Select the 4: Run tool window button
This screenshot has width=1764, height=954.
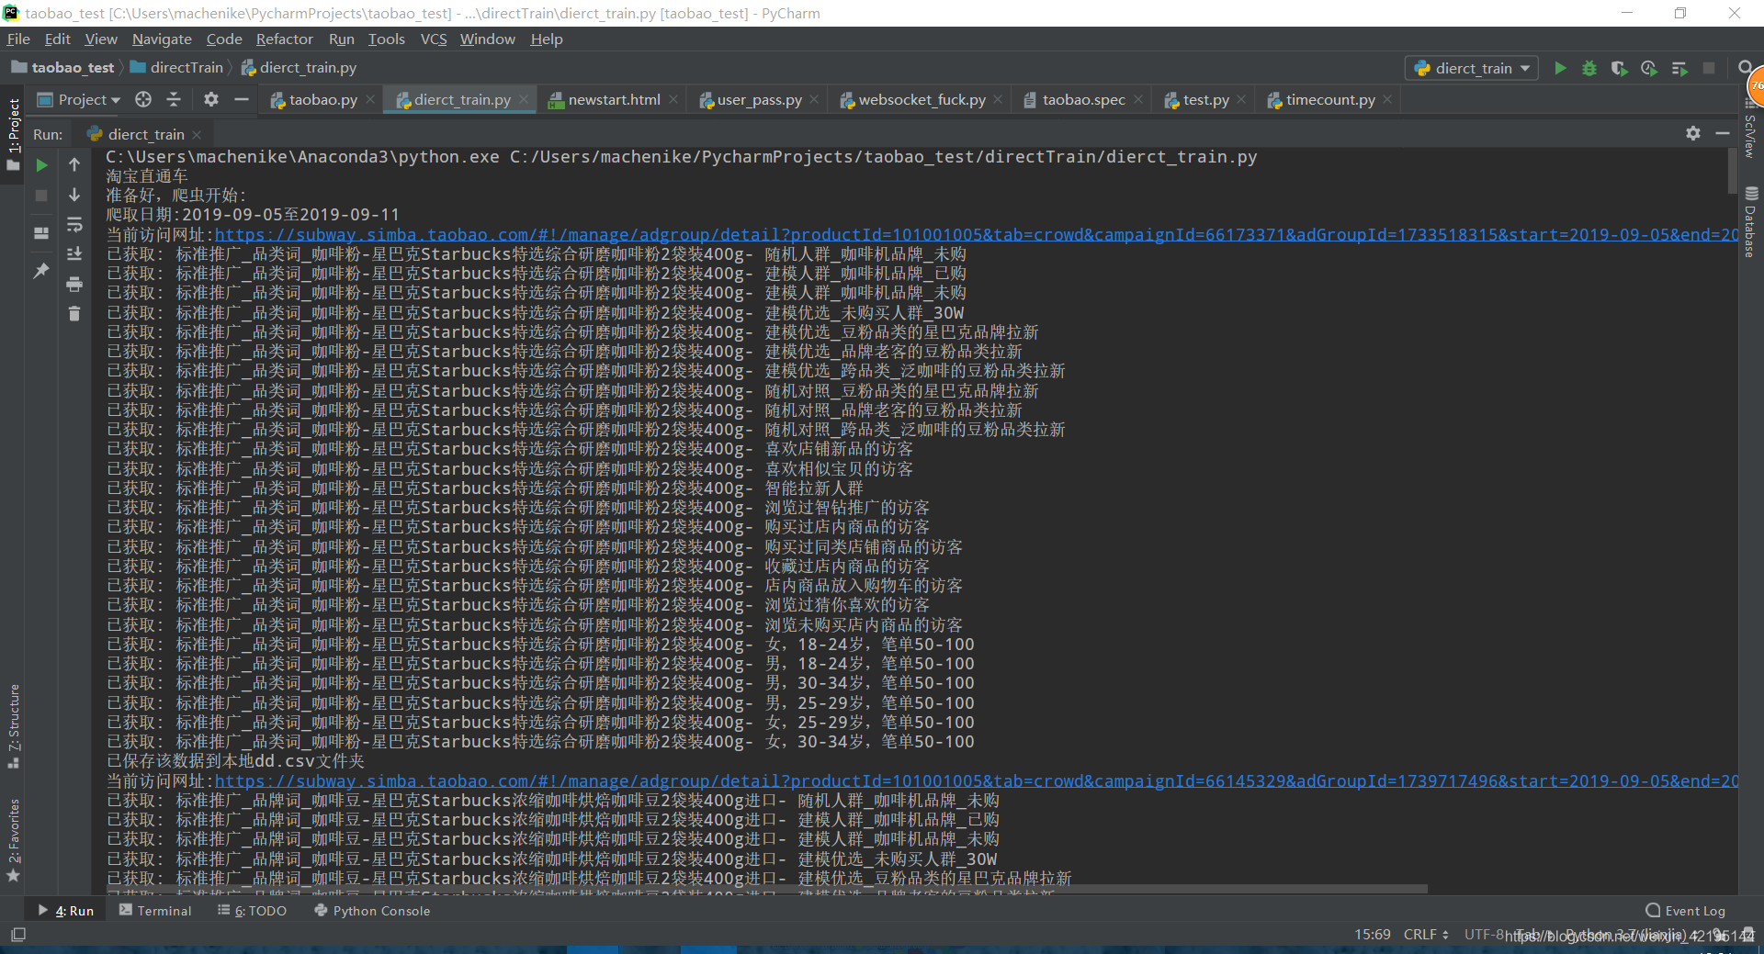click(x=66, y=910)
